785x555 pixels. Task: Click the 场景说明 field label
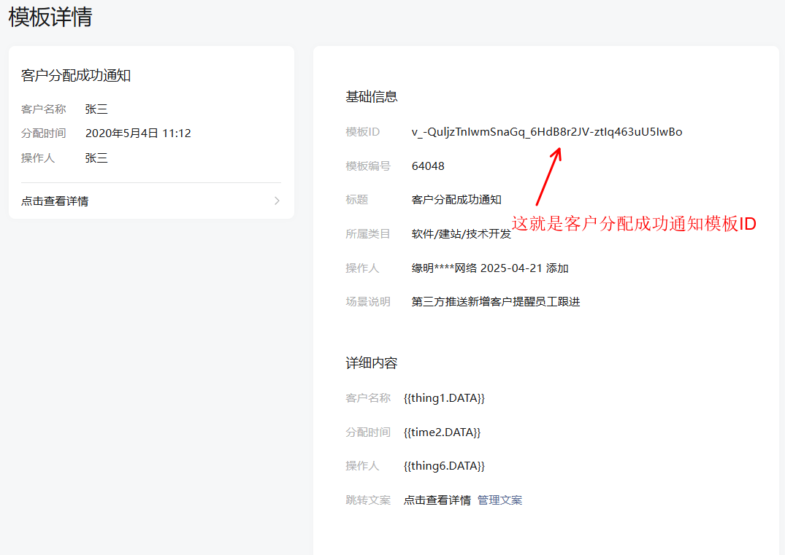(x=368, y=302)
